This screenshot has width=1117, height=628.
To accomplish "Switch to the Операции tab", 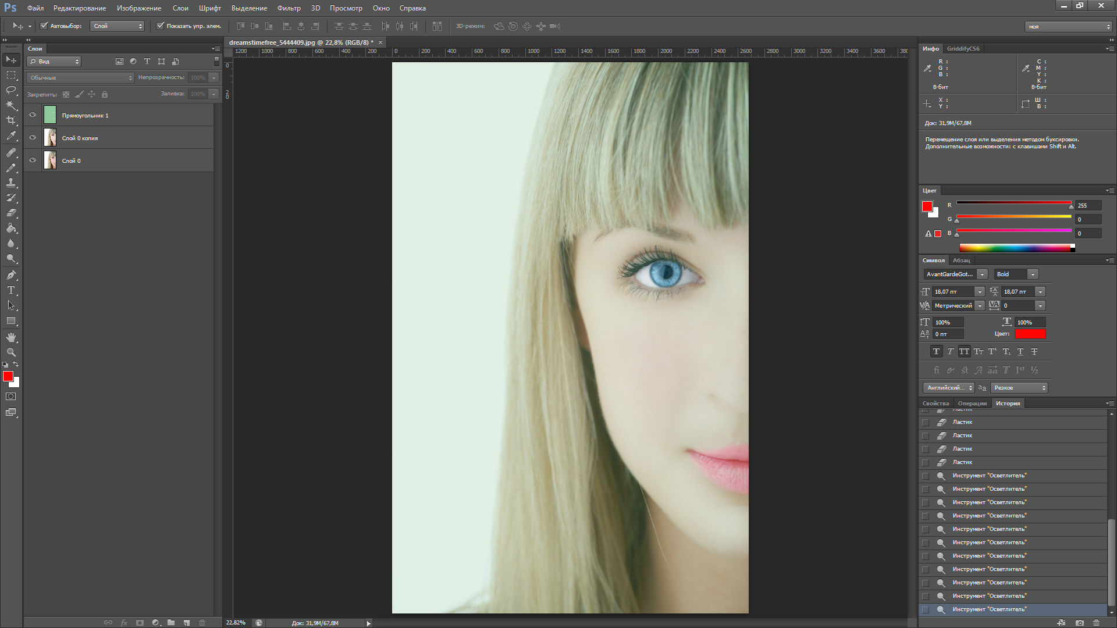I will (972, 404).
